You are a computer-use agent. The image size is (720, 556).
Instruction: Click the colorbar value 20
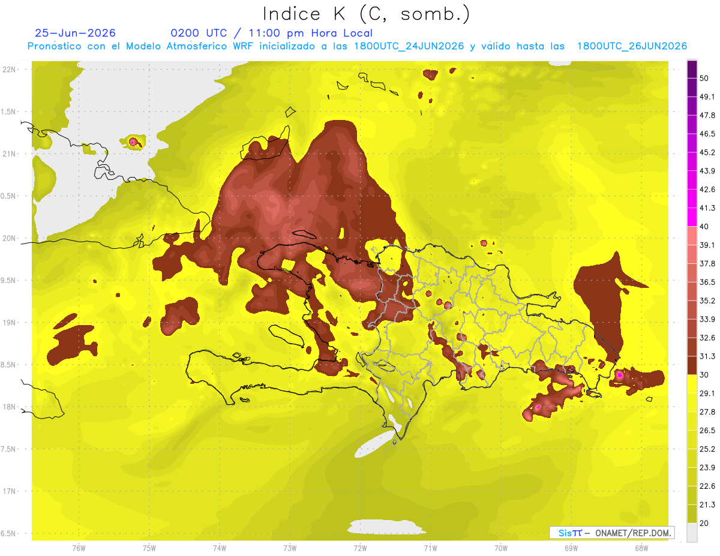pyautogui.click(x=704, y=522)
